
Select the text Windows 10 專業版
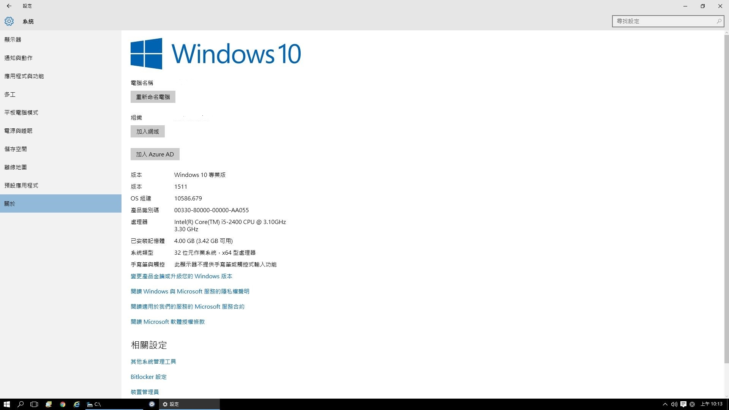click(200, 175)
